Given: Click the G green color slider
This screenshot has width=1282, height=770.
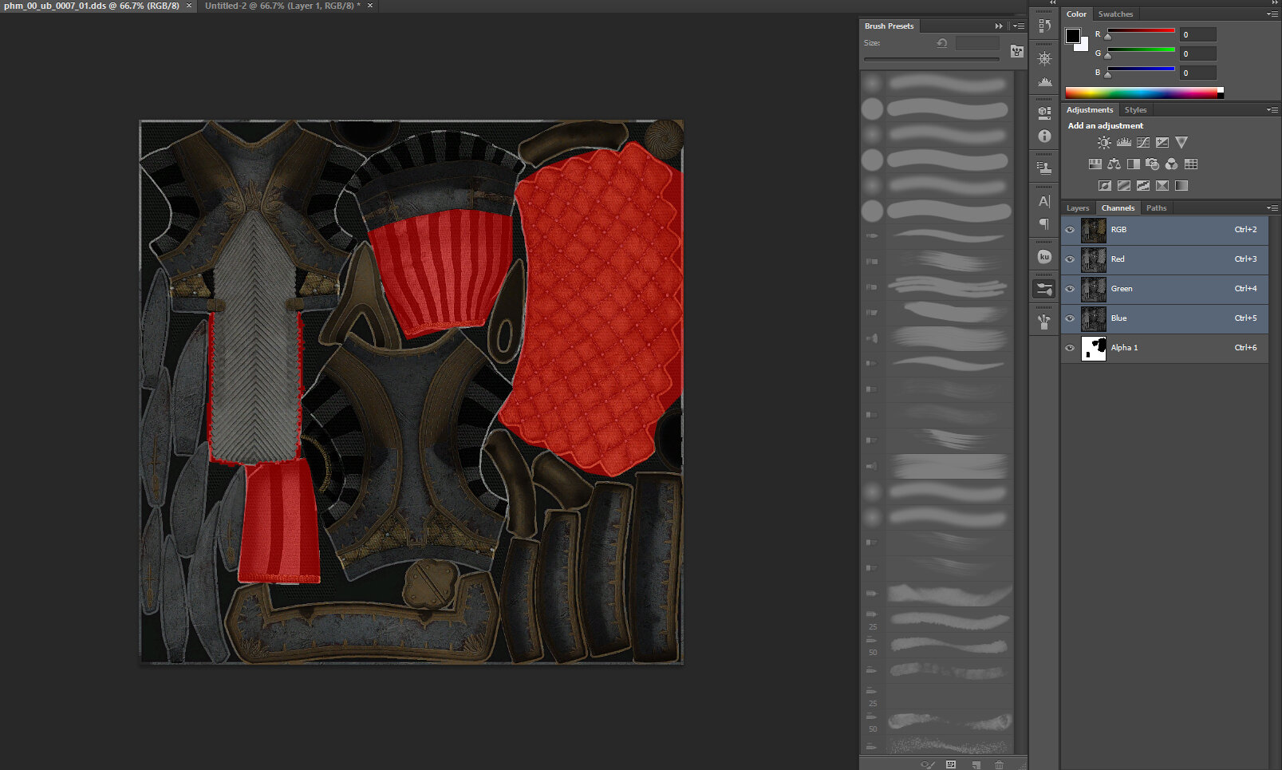Looking at the screenshot, I should pyautogui.click(x=1141, y=50).
